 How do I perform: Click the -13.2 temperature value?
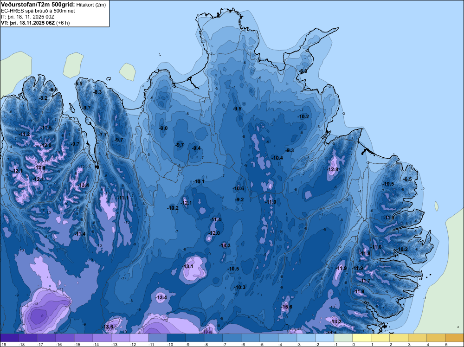[335, 321]
